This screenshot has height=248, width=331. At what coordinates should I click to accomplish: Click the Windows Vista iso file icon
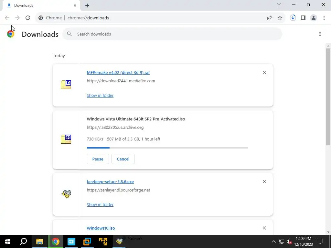pyautogui.click(x=66, y=139)
